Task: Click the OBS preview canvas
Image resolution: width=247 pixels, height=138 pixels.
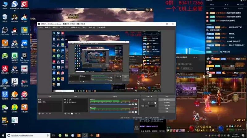Action: [106, 62]
